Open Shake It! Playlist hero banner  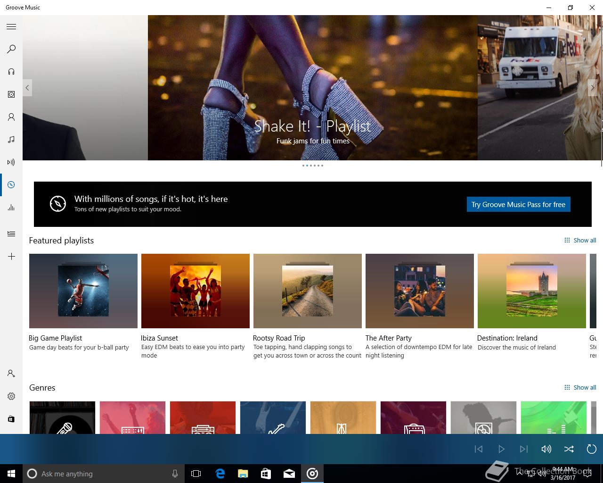[x=313, y=88]
